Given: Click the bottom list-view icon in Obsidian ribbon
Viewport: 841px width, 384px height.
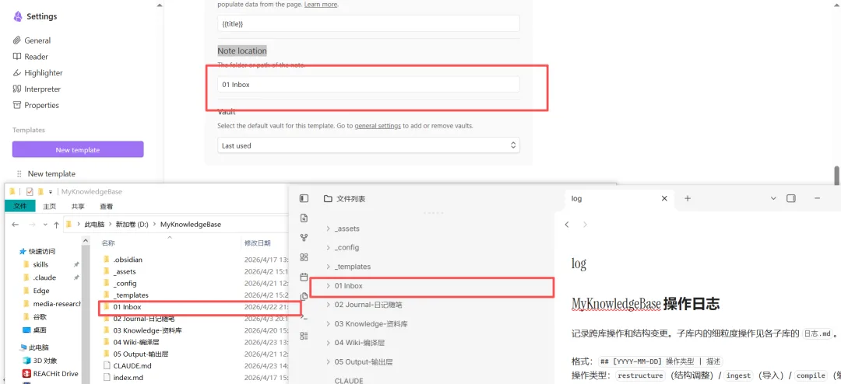Looking at the screenshot, I should click(x=304, y=336).
